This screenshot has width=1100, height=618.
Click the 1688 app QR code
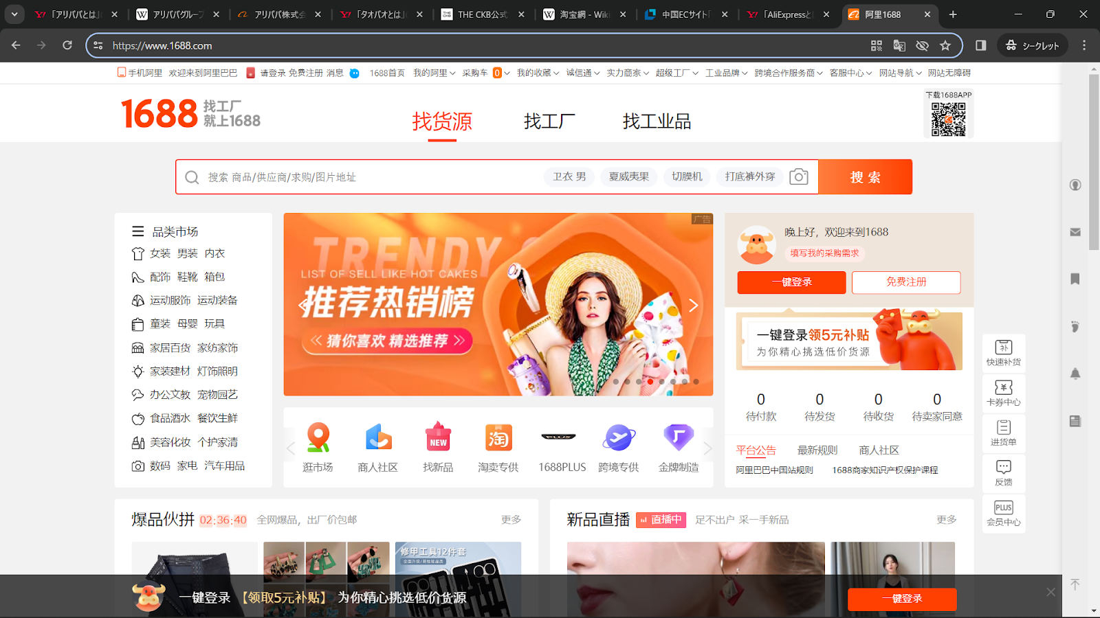(949, 119)
